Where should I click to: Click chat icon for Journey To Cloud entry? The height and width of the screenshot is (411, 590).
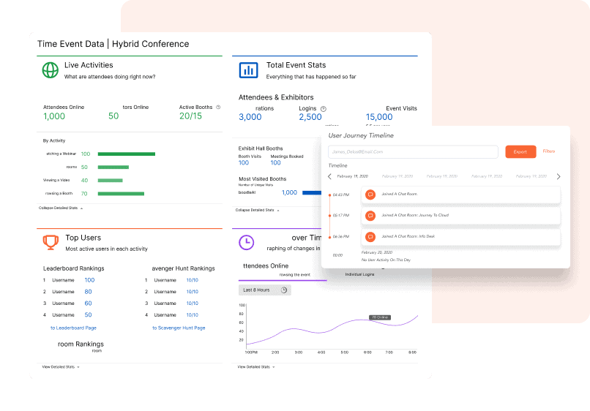pyautogui.click(x=370, y=216)
